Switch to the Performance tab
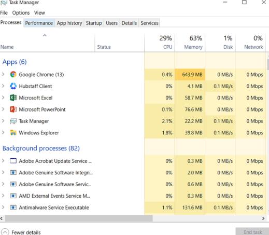Viewport: 269px width, 235px height. coord(39,23)
